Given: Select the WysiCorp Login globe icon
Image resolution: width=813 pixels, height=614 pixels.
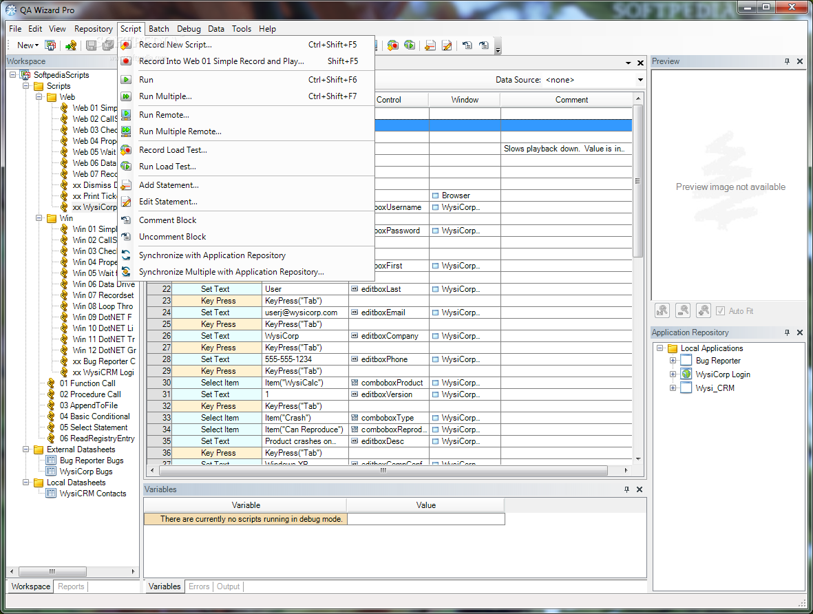Looking at the screenshot, I should 686,374.
